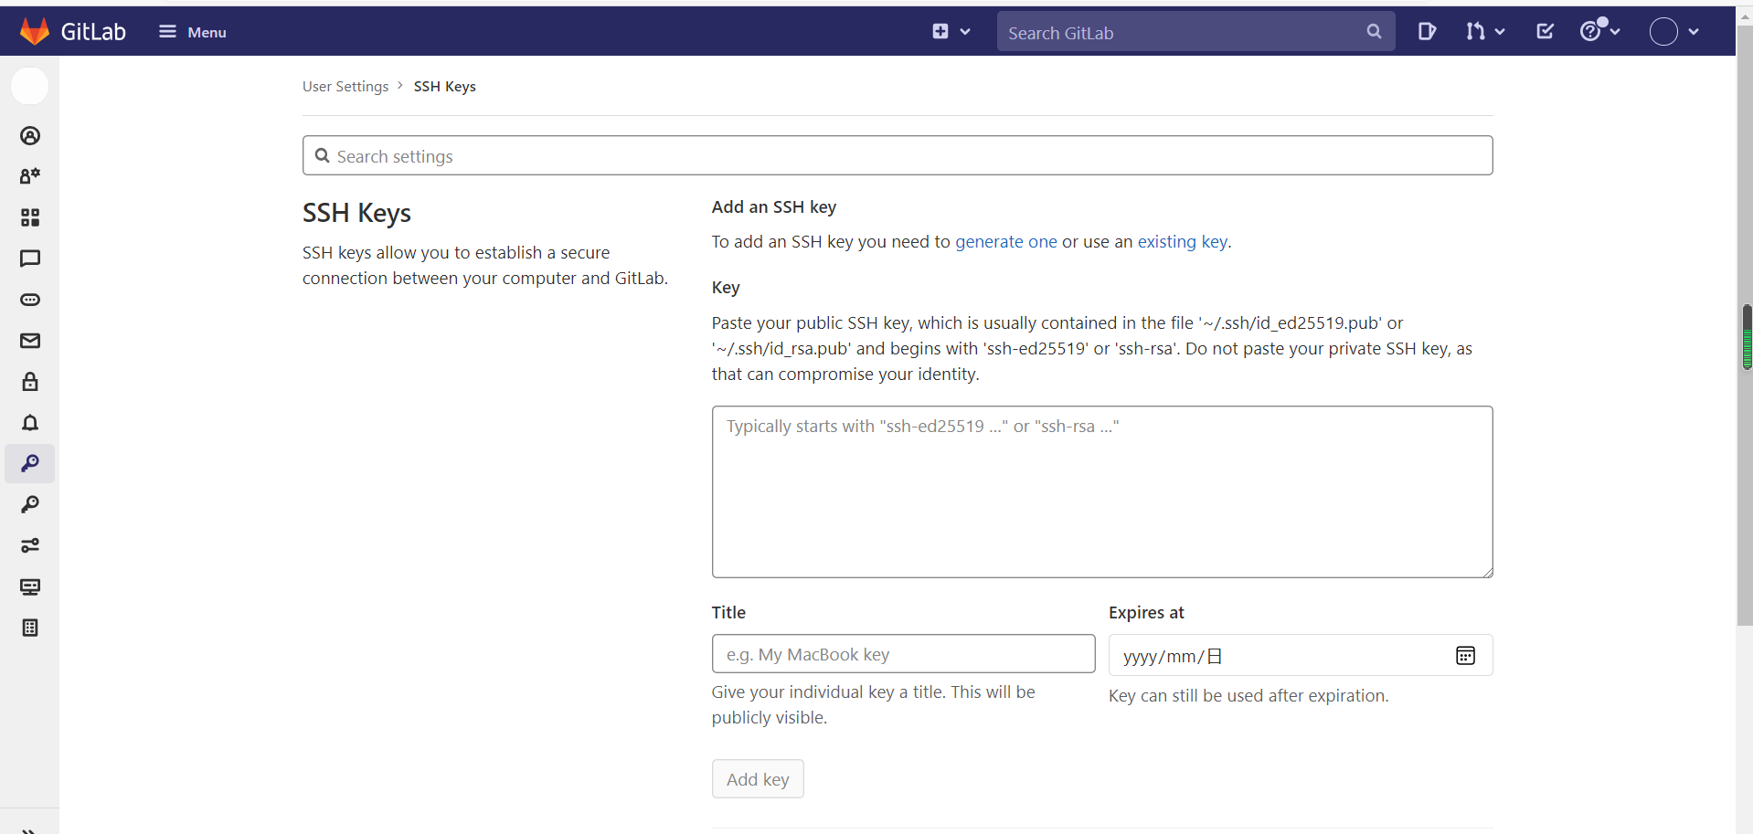Viewport: 1753px width, 834px height.
Task: Open the Issues icon in top bar
Action: (1427, 32)
